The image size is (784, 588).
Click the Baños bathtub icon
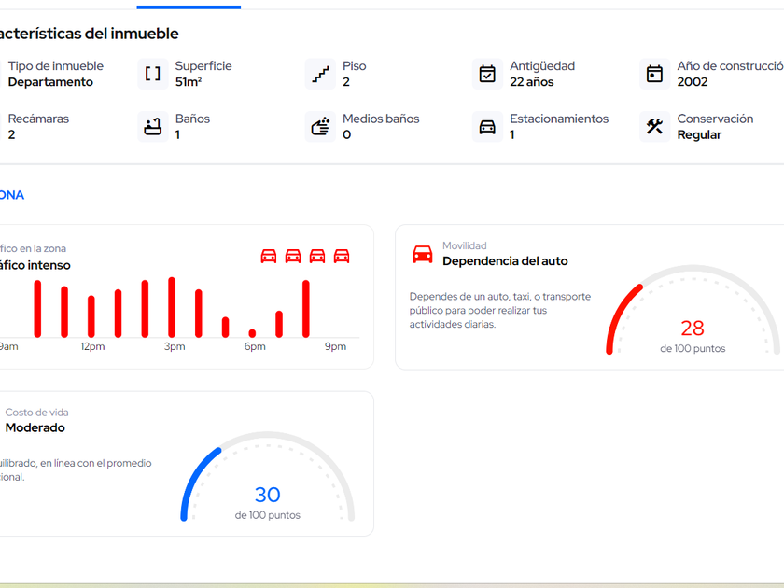[152, 127]
